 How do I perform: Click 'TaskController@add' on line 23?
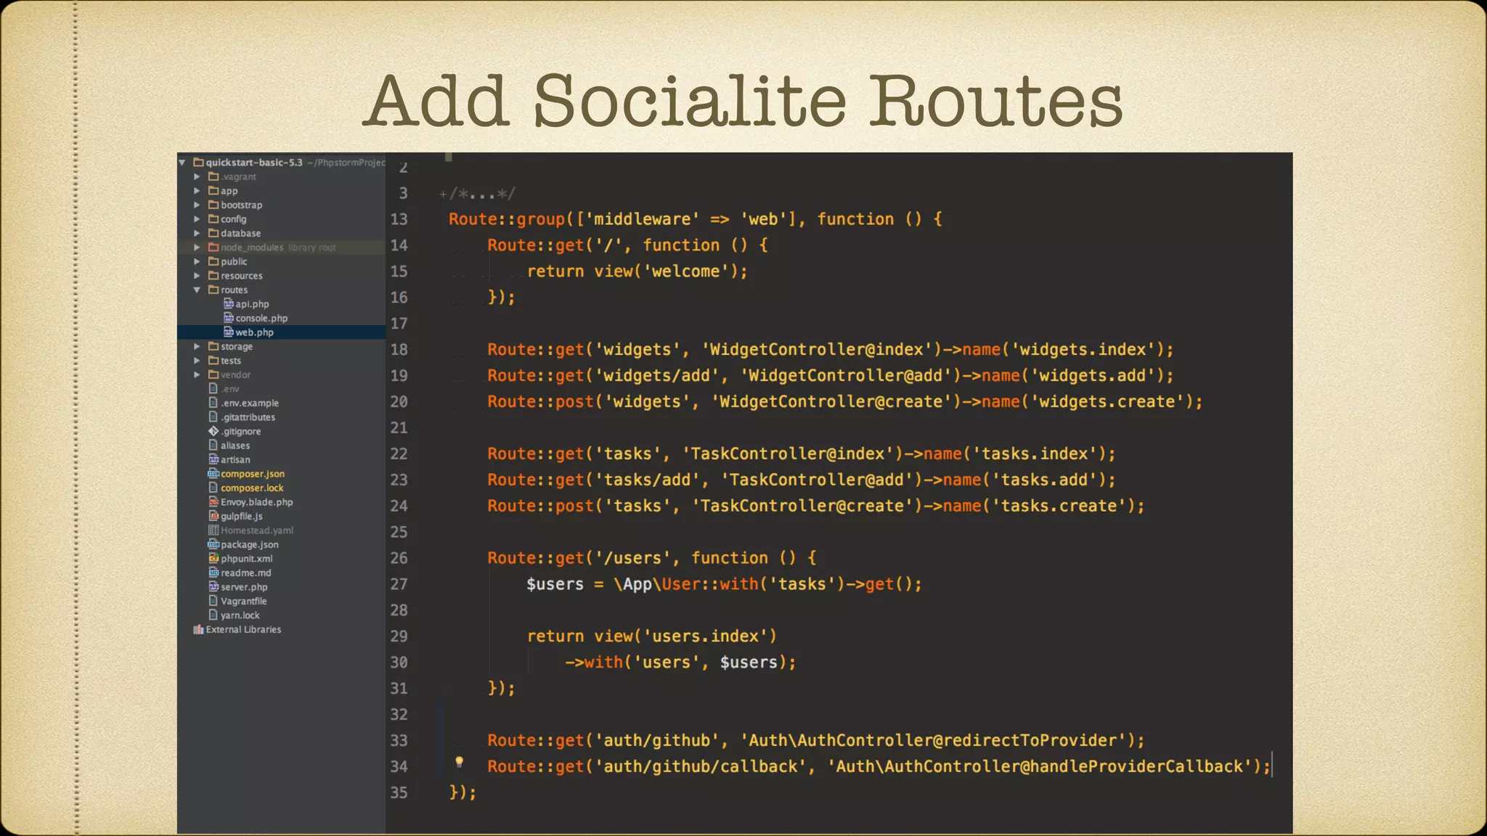click(817, 480)
